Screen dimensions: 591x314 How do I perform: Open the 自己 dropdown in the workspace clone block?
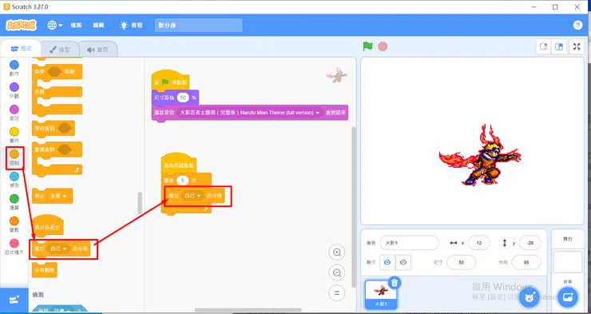192,196
